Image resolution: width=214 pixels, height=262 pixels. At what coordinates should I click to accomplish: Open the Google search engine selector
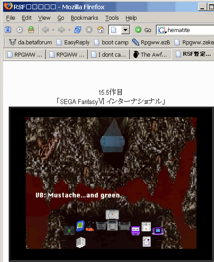[162, 30]
